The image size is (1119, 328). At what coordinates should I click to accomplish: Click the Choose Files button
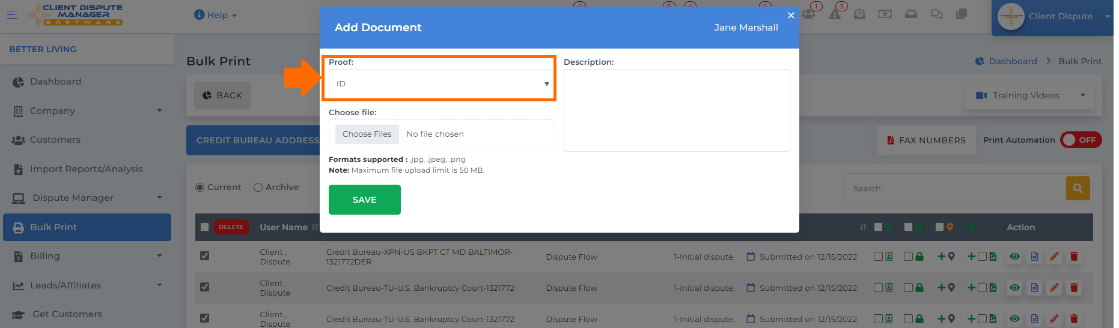367,134
